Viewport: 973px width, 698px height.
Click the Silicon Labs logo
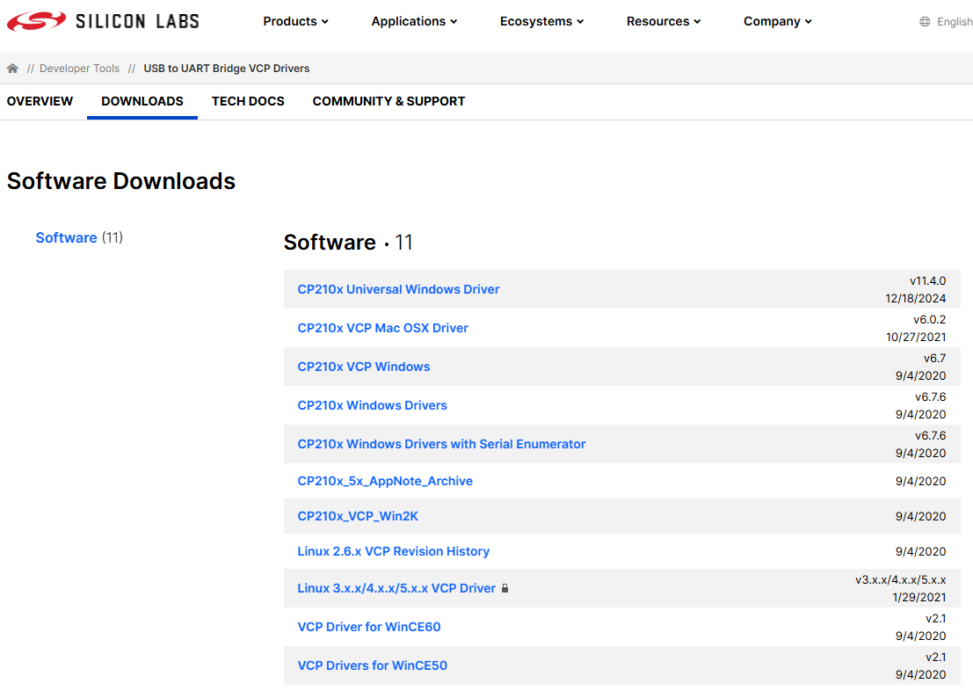[x=102, y=21]
